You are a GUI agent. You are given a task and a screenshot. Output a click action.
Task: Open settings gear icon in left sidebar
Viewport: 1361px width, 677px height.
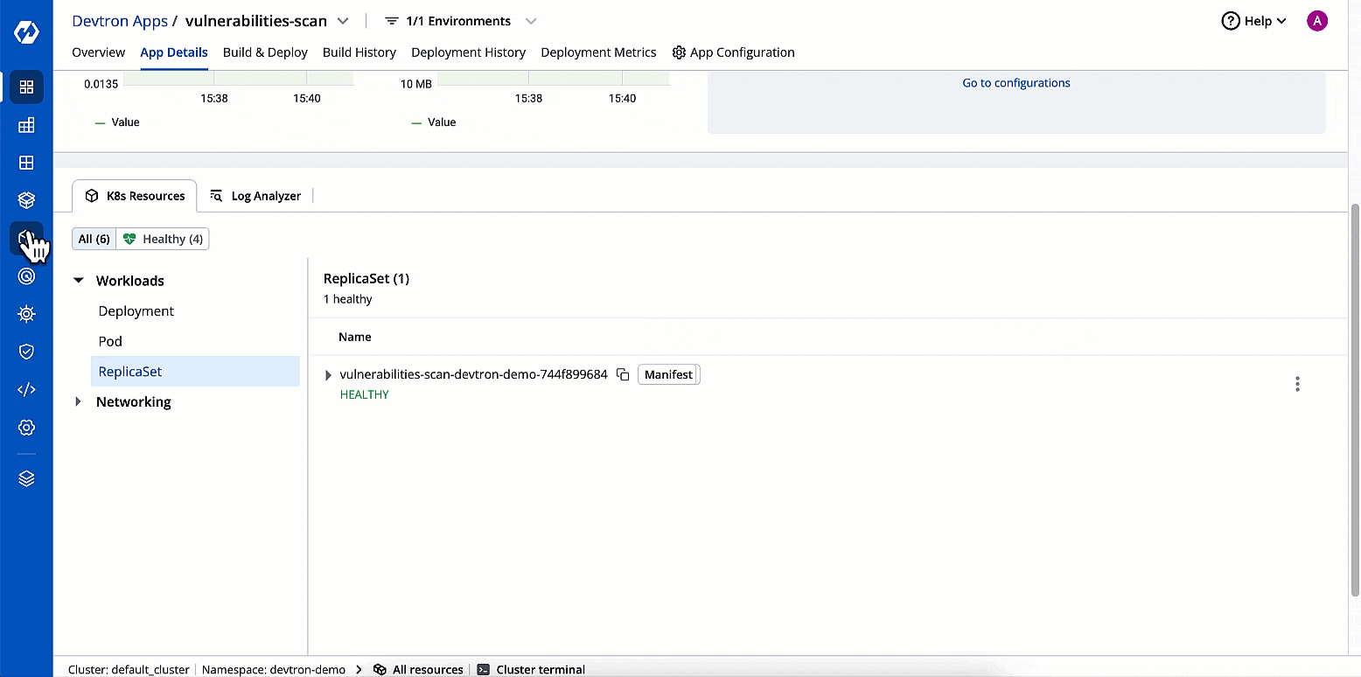[x=26, y=428]
